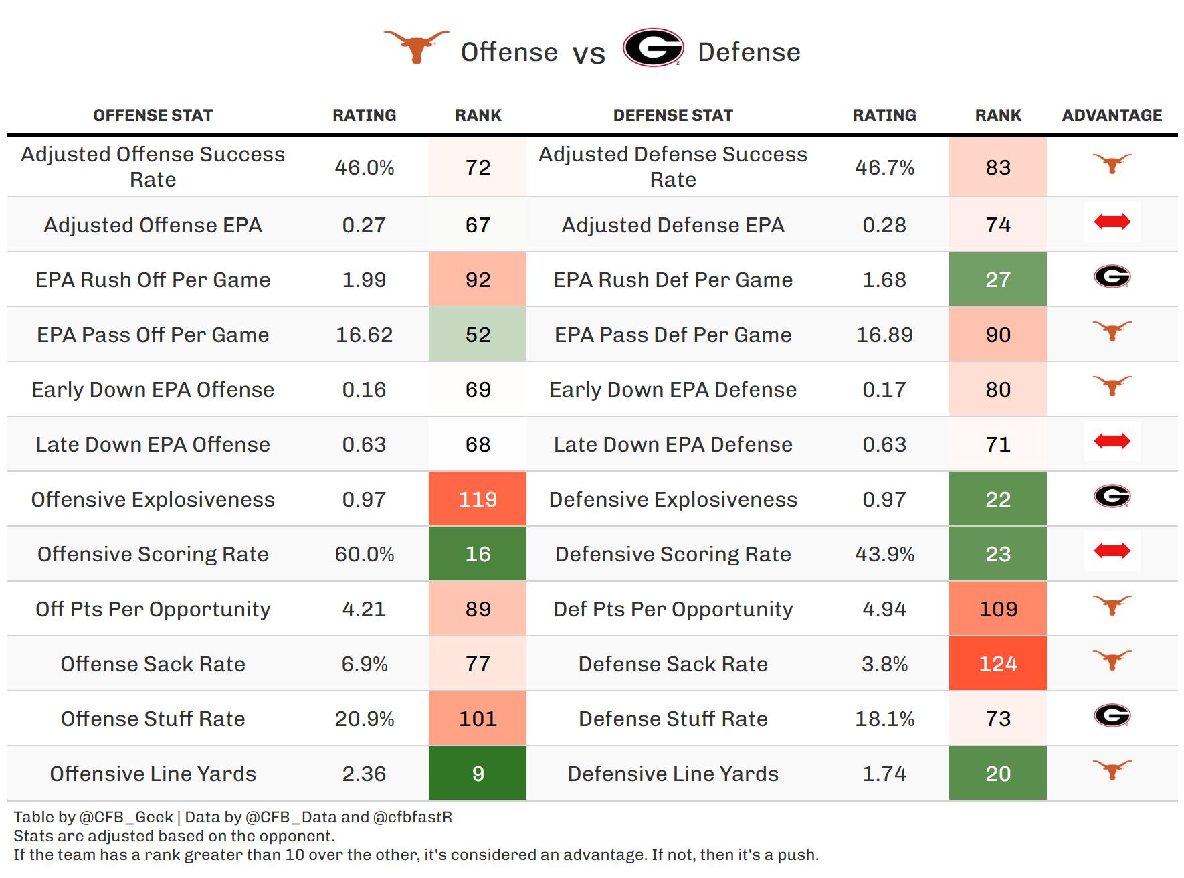Click the Offensive Explosiveness stat label
This screenshot has width=1184, height=878.
coord(153,499)
